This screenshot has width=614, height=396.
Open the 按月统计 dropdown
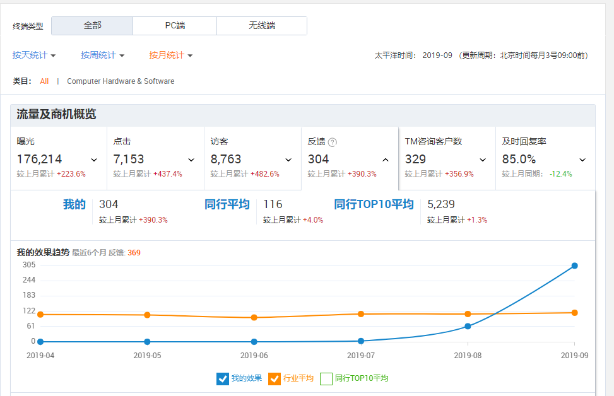tap(170, 55)
